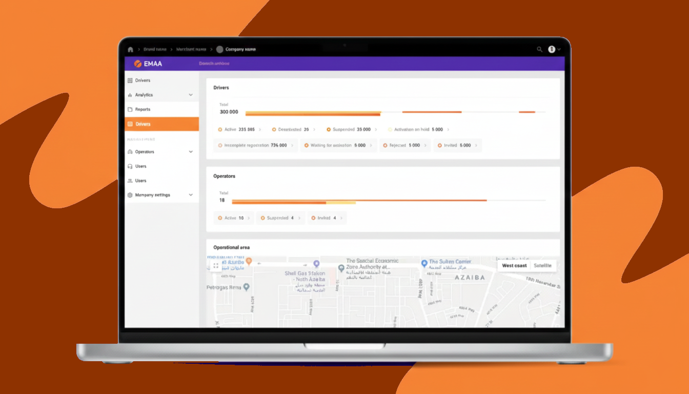689x394 pixels.
Task: Expand the Operators sidebar chevron
Action: click(x=191, y=152)
